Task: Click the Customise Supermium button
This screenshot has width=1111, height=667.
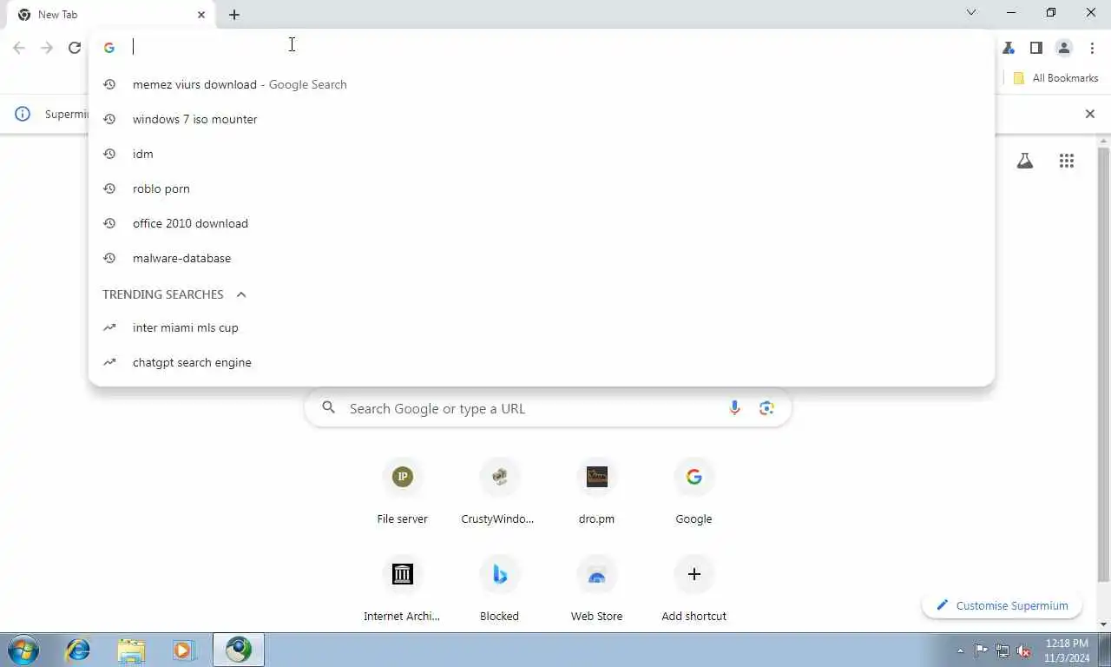Action: [x=1002, y=605]
